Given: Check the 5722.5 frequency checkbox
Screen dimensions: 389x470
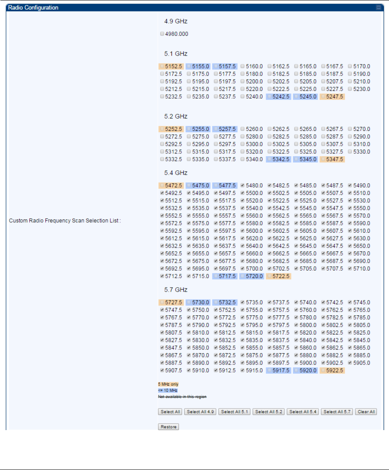Looking at the screenshot, I should [269, 276].
